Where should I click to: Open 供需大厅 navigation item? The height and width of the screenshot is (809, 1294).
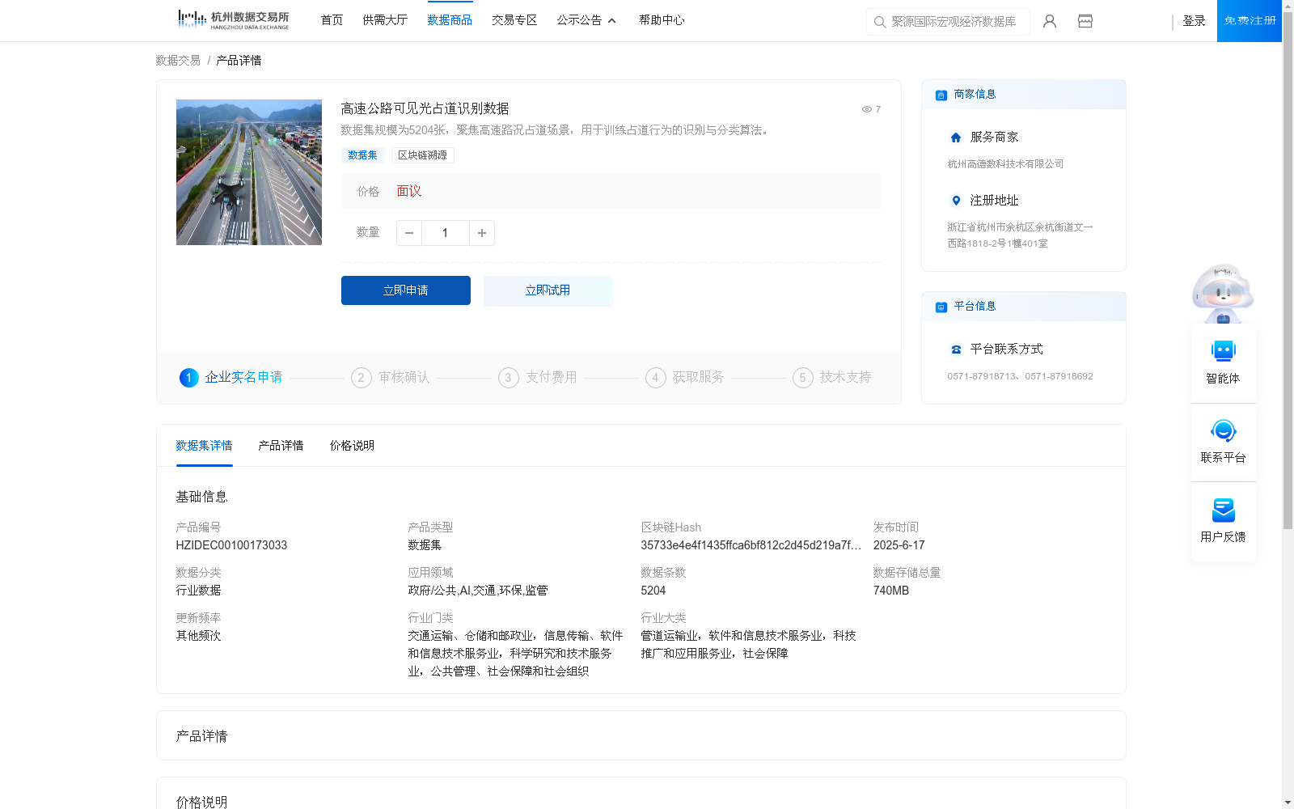(385, 20)
